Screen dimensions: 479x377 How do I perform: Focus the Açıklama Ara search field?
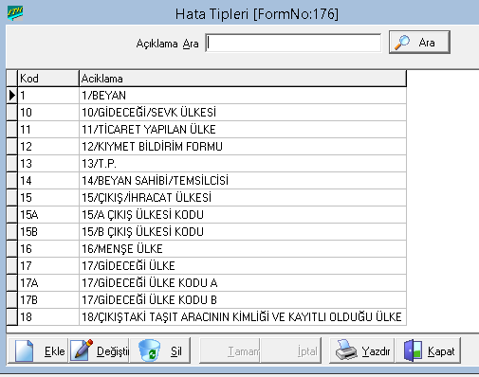[x=293, y=43]
